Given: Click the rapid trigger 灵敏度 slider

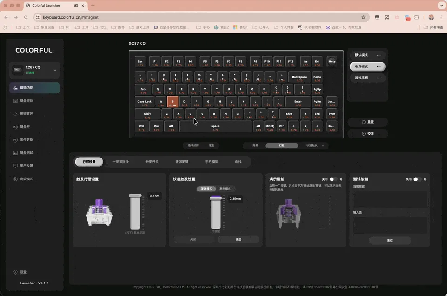Looking at the screenshot, I should click(x=216, y=212).
